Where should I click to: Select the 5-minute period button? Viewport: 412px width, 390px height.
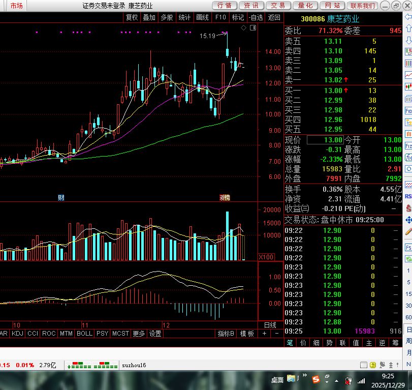point(408,282)
